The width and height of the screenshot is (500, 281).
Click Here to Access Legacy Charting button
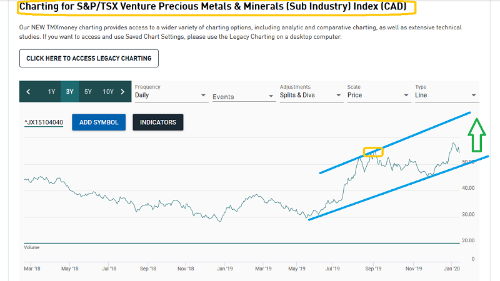(x=89, y=59)
